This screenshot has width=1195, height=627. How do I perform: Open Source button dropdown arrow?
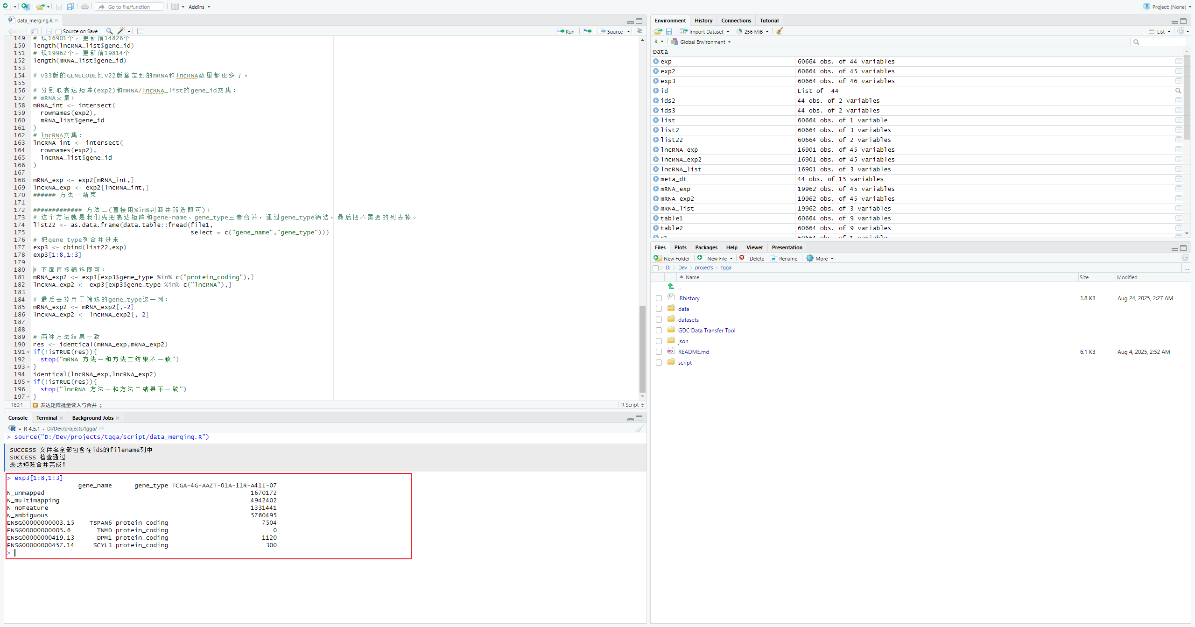[x=628, y=31]
